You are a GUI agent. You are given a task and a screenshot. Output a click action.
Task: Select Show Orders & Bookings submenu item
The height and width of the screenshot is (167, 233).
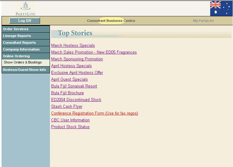pos(26,63)
